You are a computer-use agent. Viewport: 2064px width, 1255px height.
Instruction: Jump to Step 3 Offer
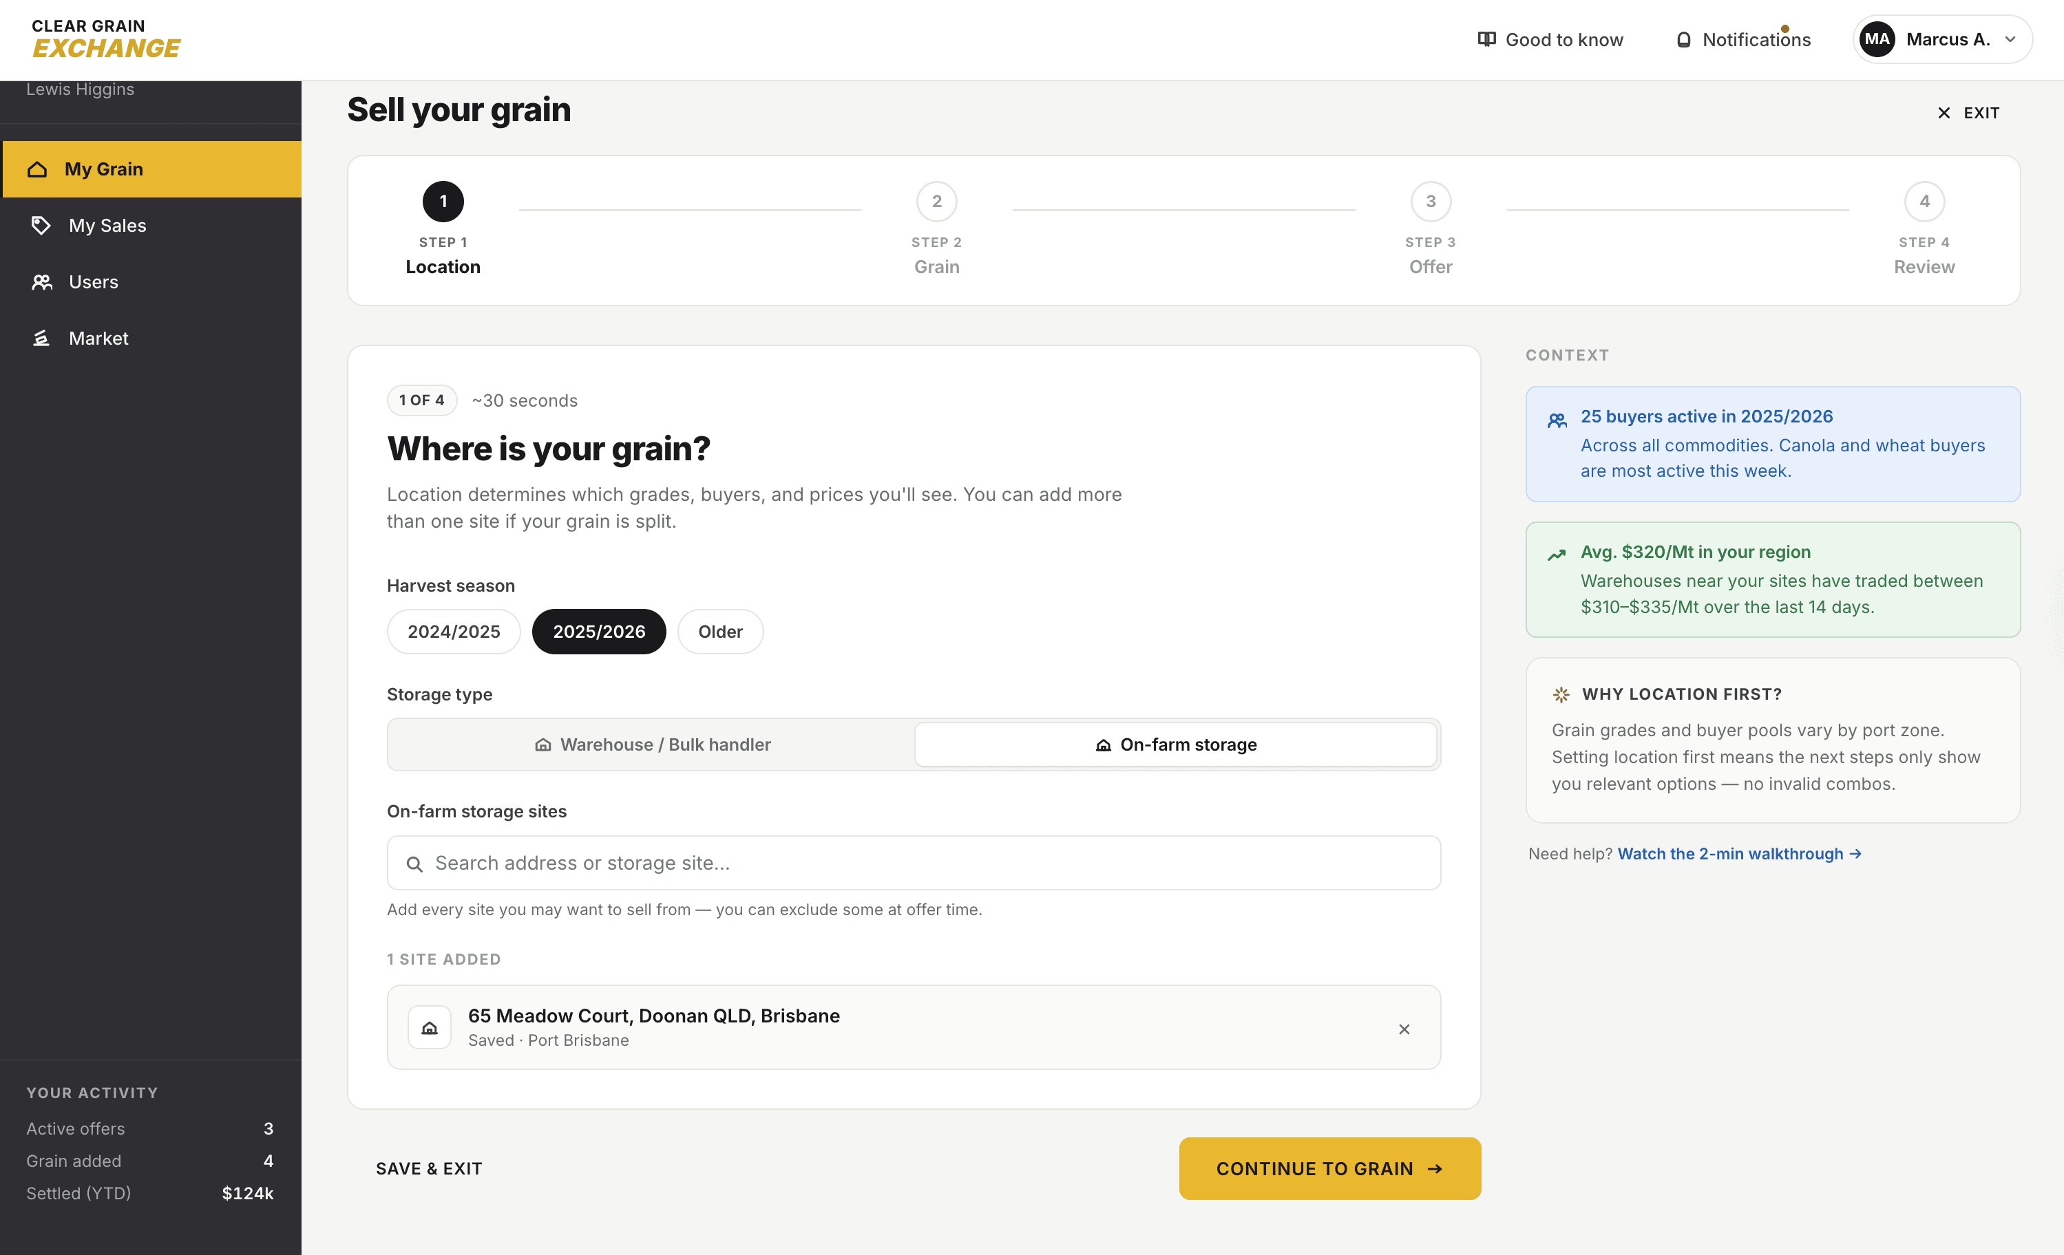click(x=1430, y=201)
